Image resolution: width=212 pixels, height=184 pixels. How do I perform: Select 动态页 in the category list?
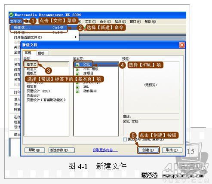tap(31, 69)
